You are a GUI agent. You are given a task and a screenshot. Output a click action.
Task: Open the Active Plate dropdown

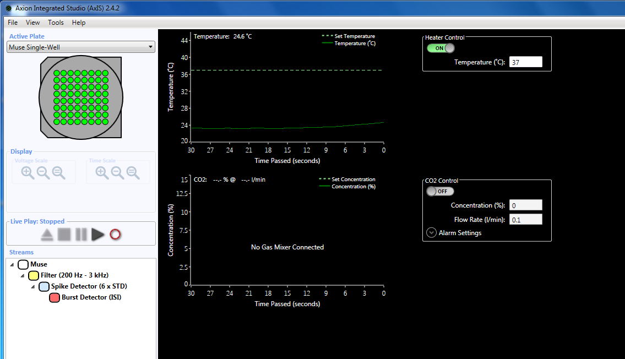pos(81,47)
